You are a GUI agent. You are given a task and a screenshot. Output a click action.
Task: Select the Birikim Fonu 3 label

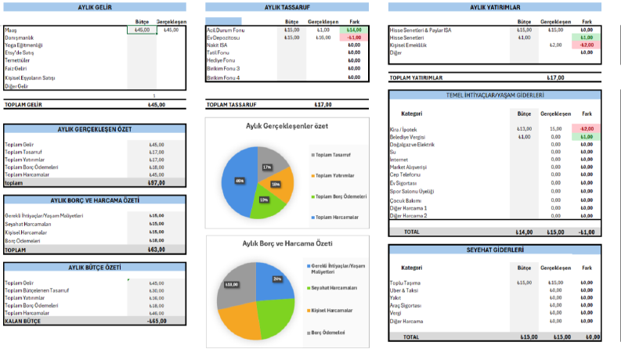[x=223, y=69]
